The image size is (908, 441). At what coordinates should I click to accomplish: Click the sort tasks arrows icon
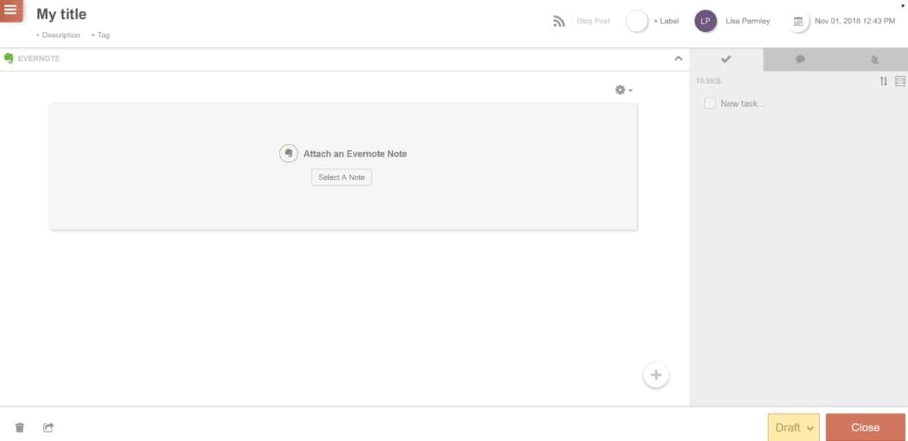883,81
